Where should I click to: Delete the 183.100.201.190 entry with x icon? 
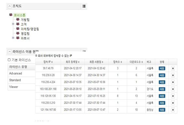[173, 89]
